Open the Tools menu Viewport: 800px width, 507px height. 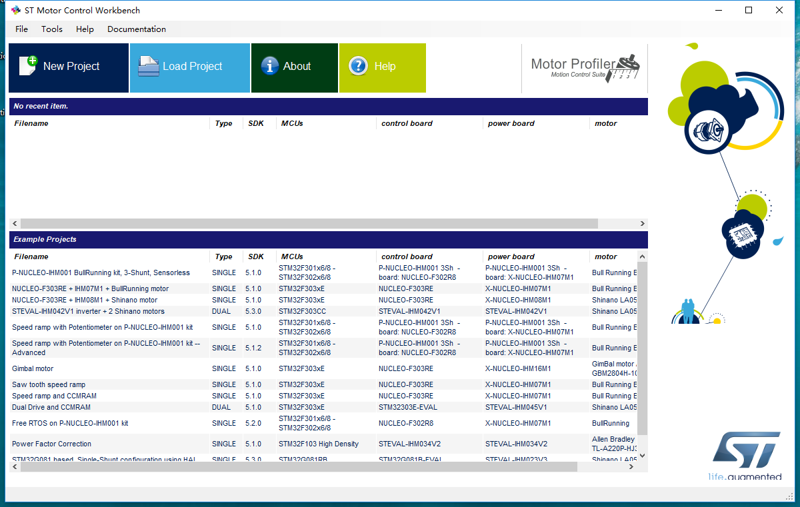[x=51, y=29]
